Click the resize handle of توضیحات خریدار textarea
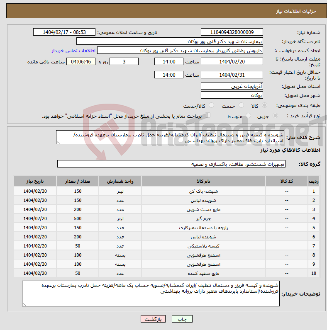The height and width of the screenshot is (330, 327). tap(24, 304)
